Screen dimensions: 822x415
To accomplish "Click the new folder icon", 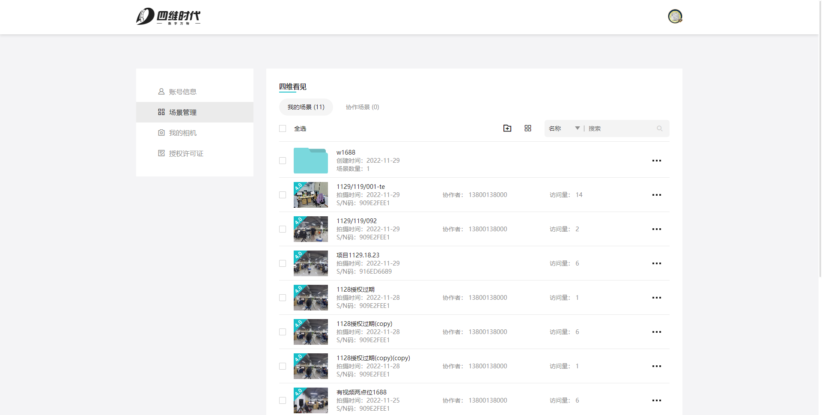I will [507, 128].
